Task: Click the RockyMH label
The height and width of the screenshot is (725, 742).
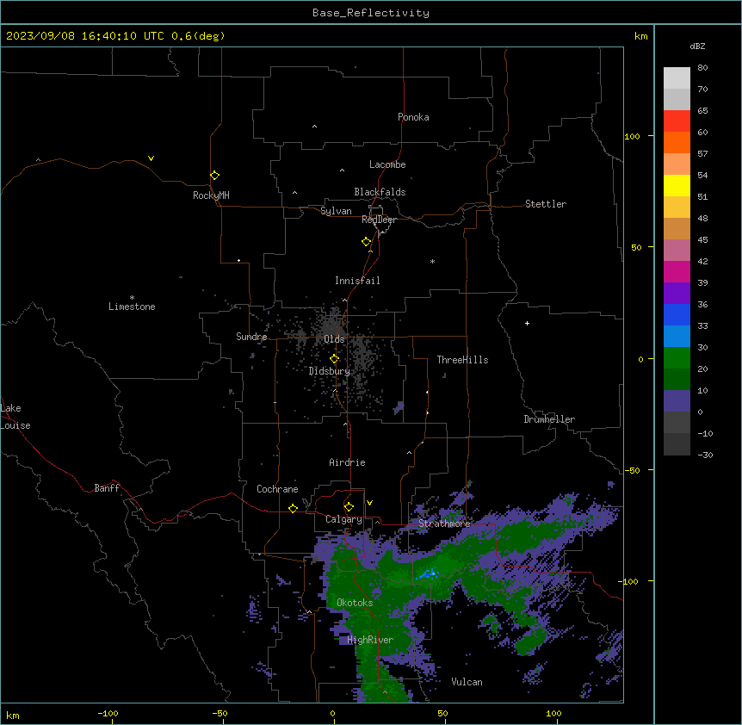Action: tap(211, 195)
